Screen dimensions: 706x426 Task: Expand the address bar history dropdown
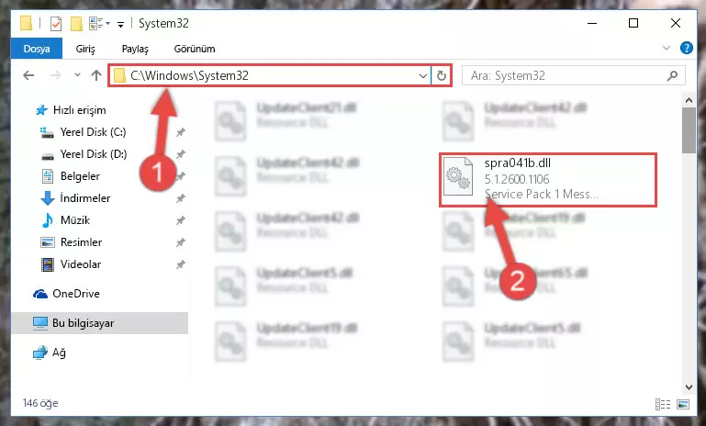click(423, 75)
